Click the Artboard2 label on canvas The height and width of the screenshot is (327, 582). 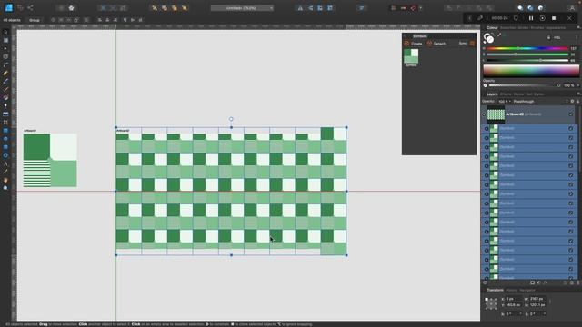point(123,131)
